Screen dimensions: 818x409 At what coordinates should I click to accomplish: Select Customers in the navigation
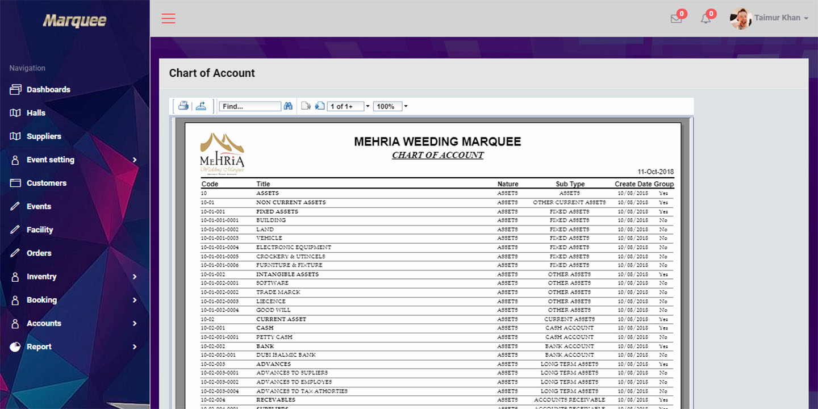[47, 183]
